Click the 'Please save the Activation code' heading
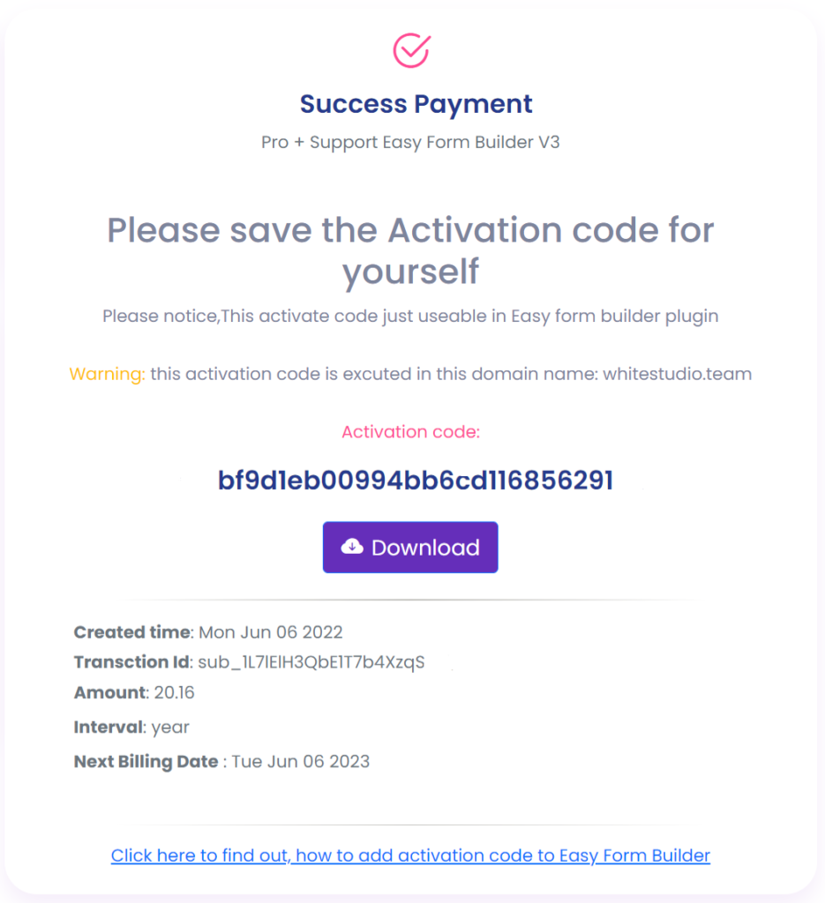825x903 pixels. coord(410,250)
